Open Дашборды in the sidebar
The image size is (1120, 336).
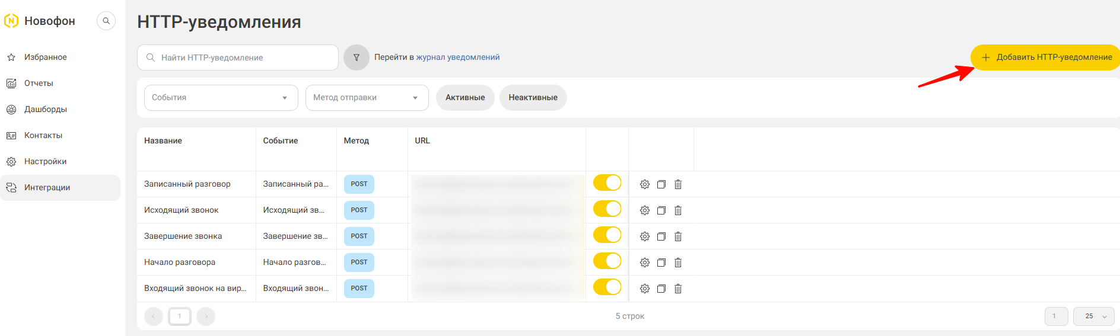click(61, 110)
